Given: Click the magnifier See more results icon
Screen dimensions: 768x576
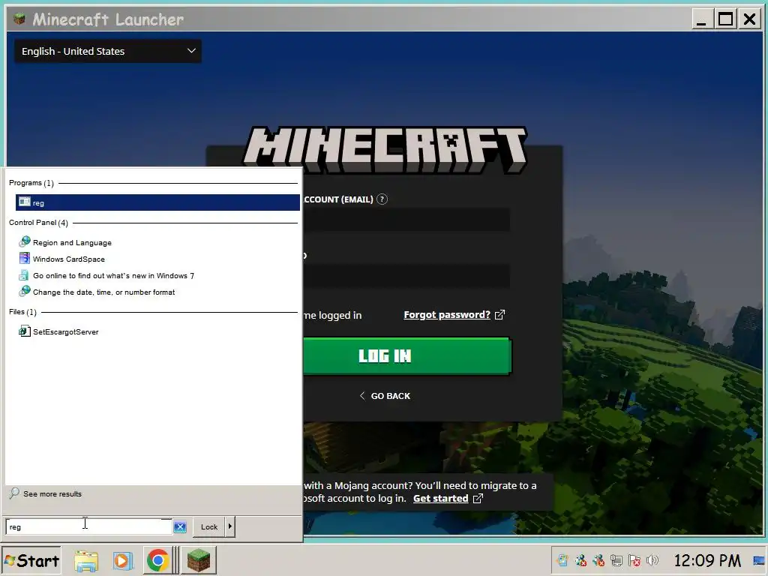Looking at the screenshot, I should click(15, 493).
